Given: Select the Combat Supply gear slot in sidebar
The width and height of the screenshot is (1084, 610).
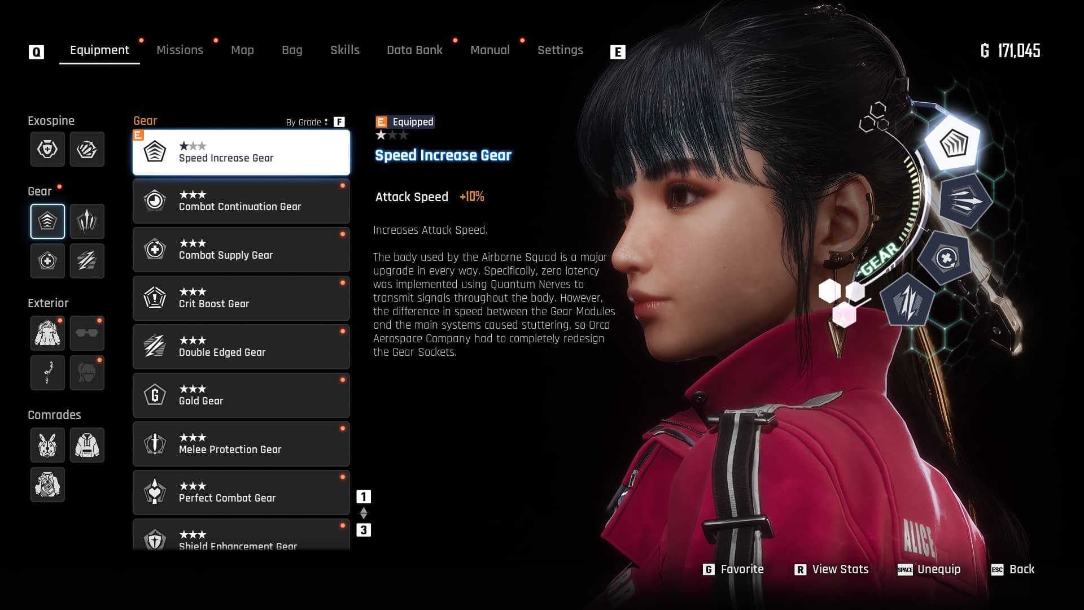Looking at the screenshot, I should point(47,261).
